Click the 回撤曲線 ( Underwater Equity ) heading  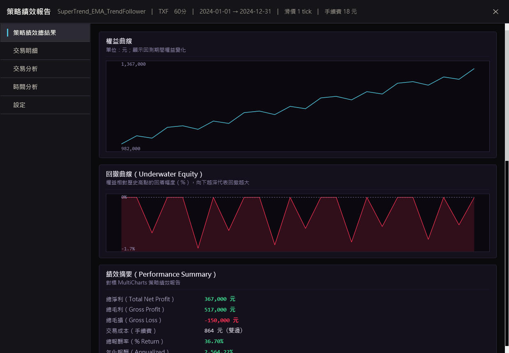tap(154, 174)
